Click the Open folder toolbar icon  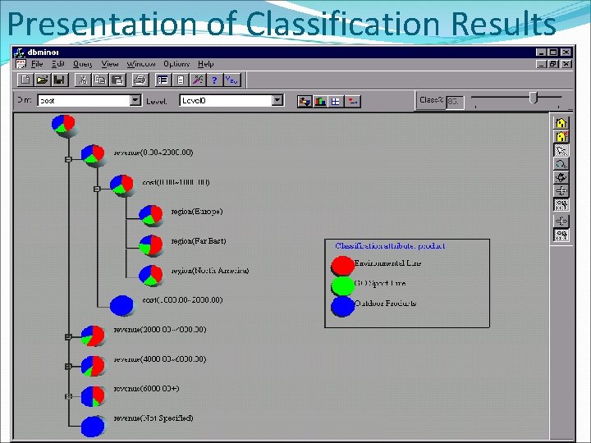43,80
